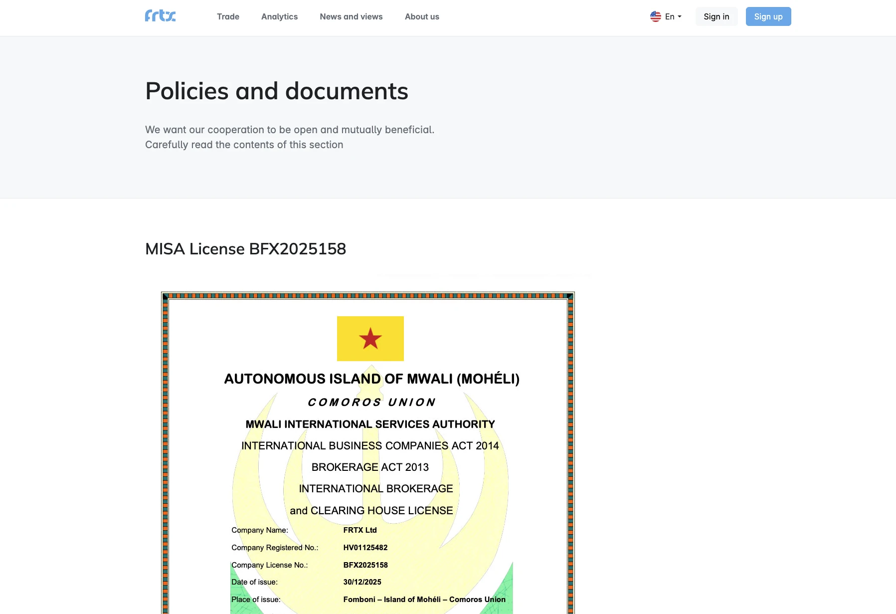
Task: Click the frtx logo in the header
Action: pyautogui.click(x=160, y=16)
